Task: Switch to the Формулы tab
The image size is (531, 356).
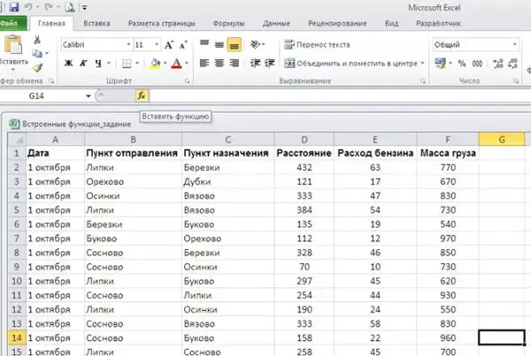Action: pos(228,23)
